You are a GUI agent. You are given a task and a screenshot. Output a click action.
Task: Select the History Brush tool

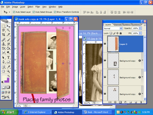click(x=8, y=44)
